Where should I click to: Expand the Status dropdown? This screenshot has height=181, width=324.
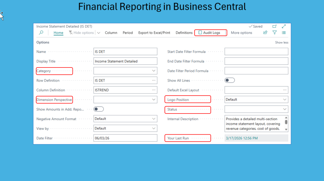pos(284,109)
